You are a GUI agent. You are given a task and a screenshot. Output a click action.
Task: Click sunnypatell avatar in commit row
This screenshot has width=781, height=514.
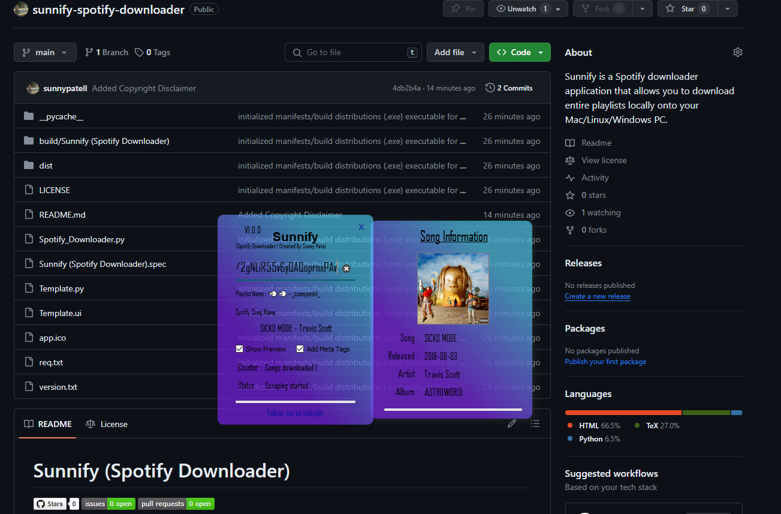(33, 88)
